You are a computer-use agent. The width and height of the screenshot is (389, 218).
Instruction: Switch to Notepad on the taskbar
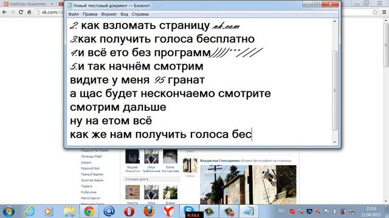click(249, 211)
